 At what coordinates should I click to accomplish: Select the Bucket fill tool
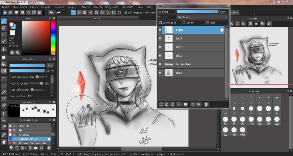click(x=3, y=64)
